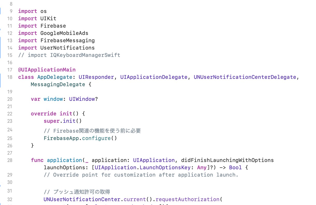The height and width of the screenshot is (205, 316).
Task: Click 'GoogleMobileAds' import name
Action: click(64, 33)
